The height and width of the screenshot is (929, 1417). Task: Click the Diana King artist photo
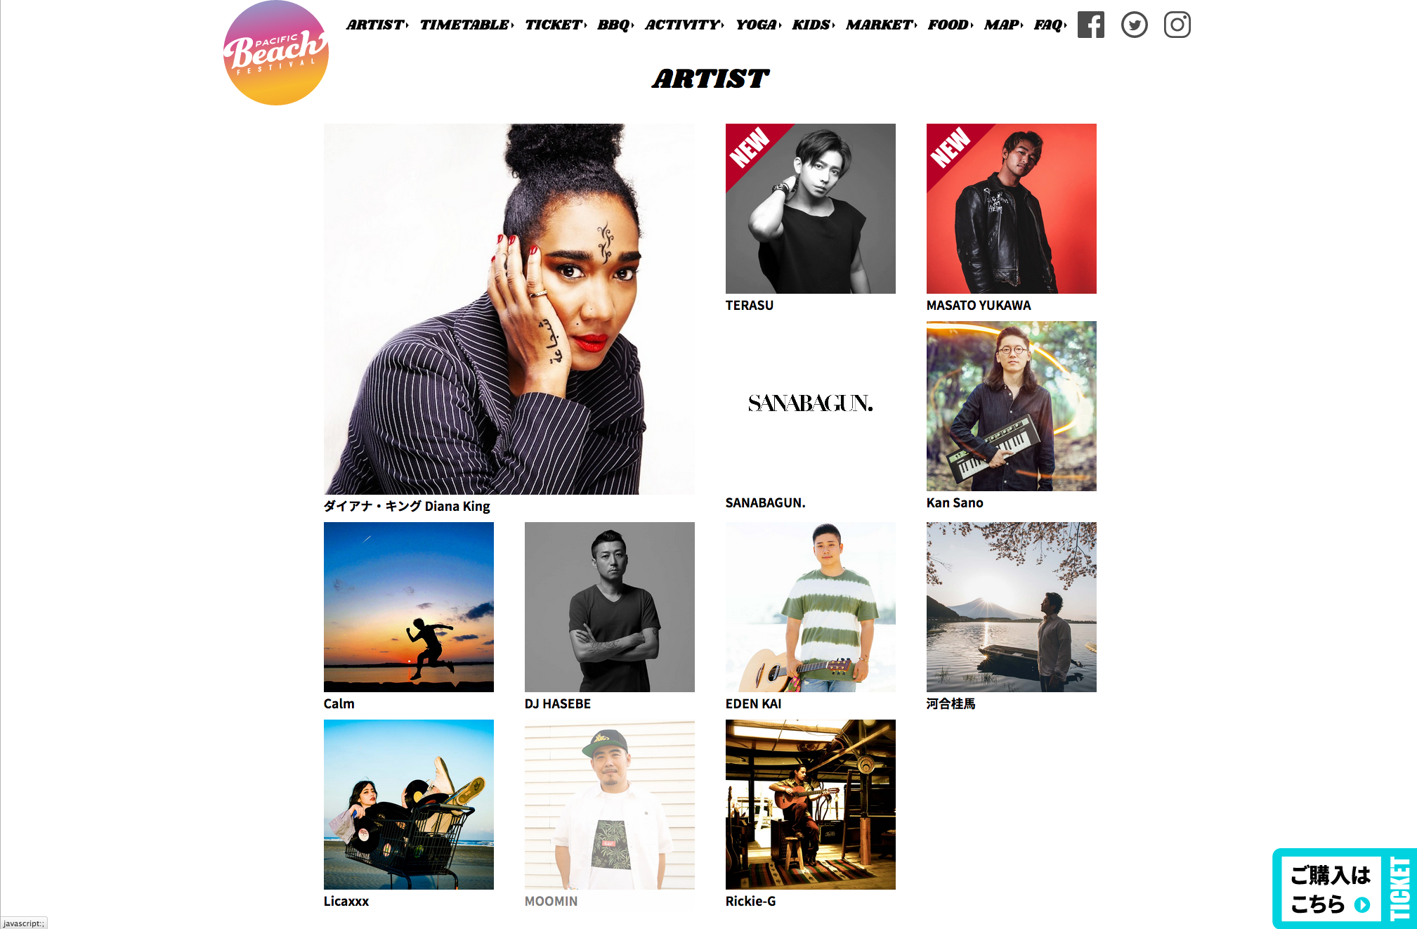(x=509, y=309)
